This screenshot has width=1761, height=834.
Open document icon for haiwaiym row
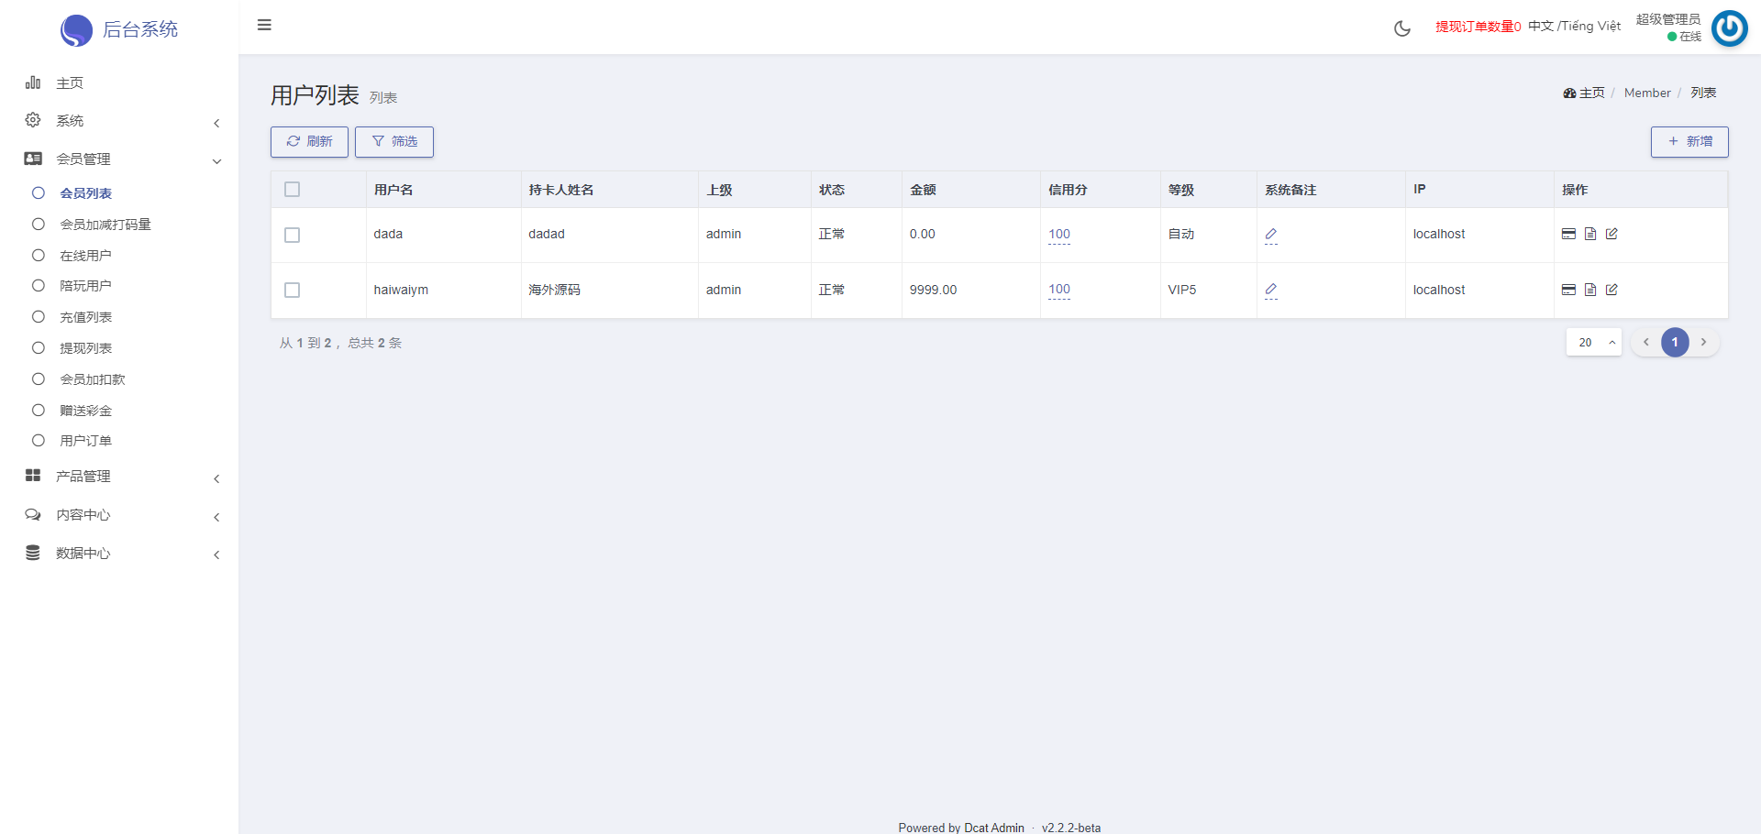(1590, 290)
